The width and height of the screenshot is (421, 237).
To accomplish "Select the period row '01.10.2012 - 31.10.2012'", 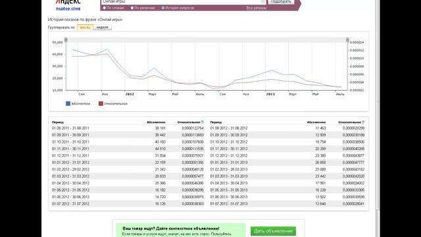I will tap(287, 142).
